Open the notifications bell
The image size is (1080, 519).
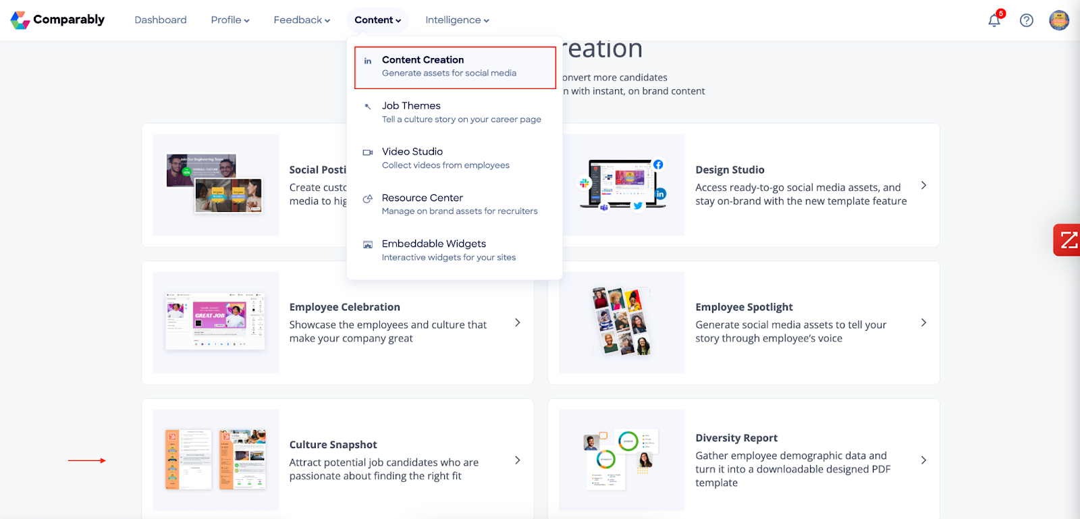[x=994, y=21]
